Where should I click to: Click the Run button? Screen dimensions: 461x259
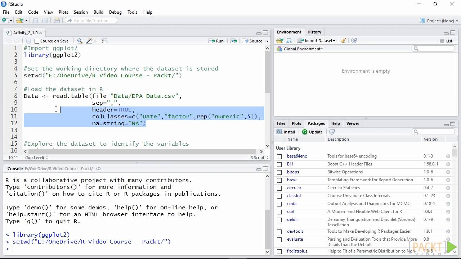coord(216,41)
